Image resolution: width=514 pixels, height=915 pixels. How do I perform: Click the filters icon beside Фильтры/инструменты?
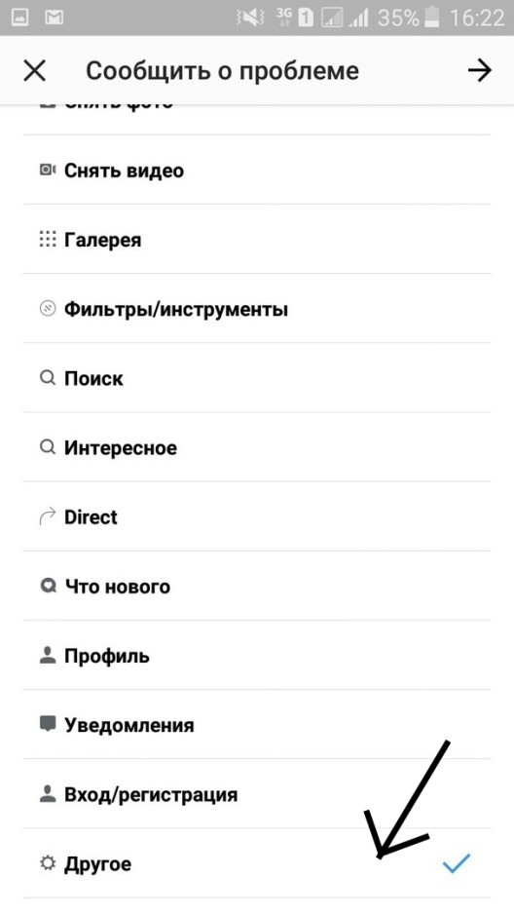pos(47,309)
